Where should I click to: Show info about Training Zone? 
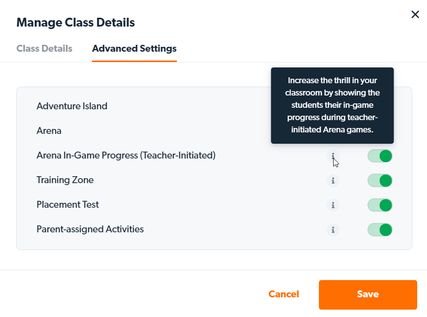333,181
